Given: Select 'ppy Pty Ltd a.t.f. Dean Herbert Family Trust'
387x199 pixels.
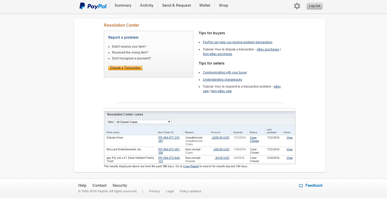Looking at the screenshot, I should pyautogui.click(x=130, y=160).
